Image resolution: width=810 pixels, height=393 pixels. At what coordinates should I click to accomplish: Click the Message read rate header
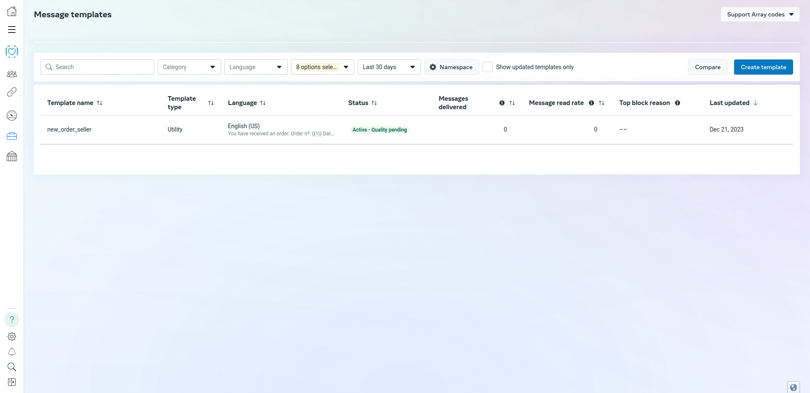click(556, 103)
